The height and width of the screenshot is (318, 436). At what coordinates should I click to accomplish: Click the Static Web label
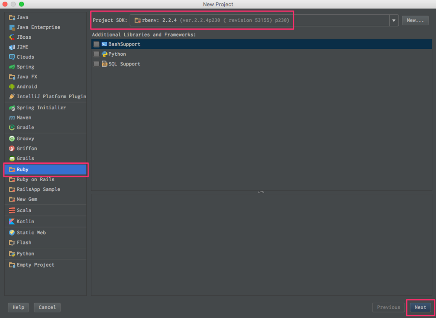[x=31, y=233]
